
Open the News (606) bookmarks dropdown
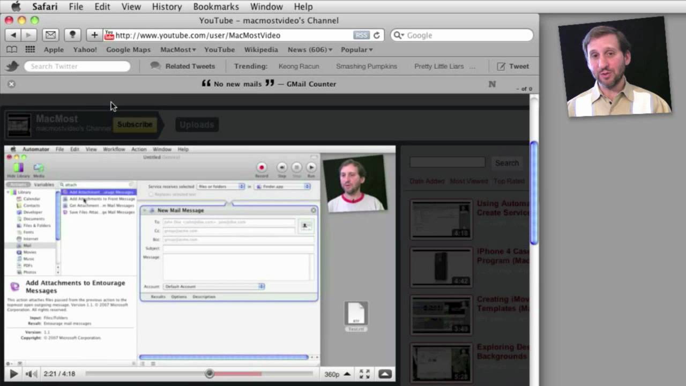tap(310, 49)
